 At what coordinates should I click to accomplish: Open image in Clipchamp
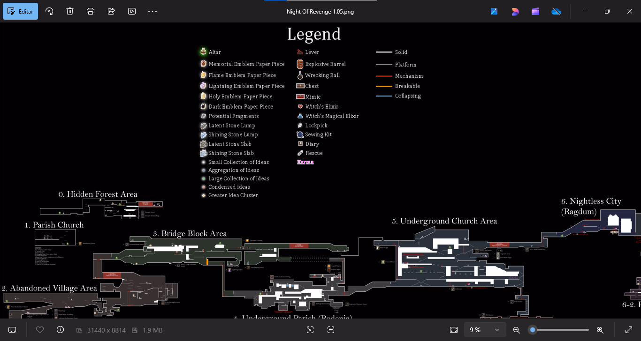pyautogui.click(x=535, y=11)
